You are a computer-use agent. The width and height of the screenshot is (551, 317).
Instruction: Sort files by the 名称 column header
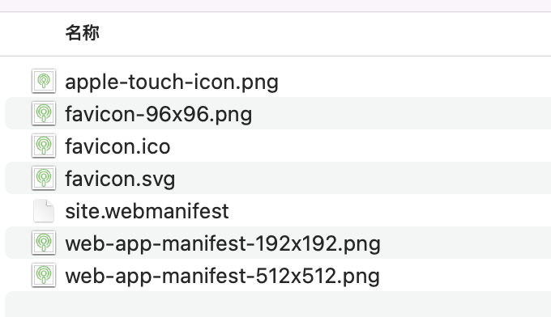(82, 33)
